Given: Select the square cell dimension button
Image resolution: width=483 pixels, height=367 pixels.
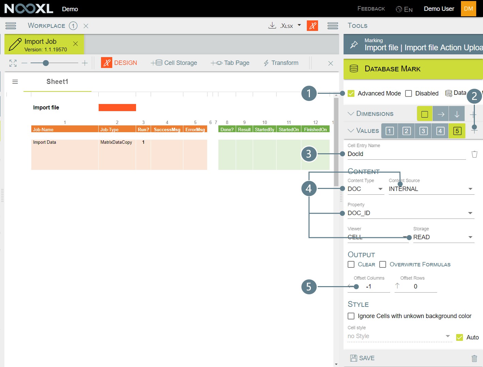Looking at the screenshot, I should pos(424,114).
